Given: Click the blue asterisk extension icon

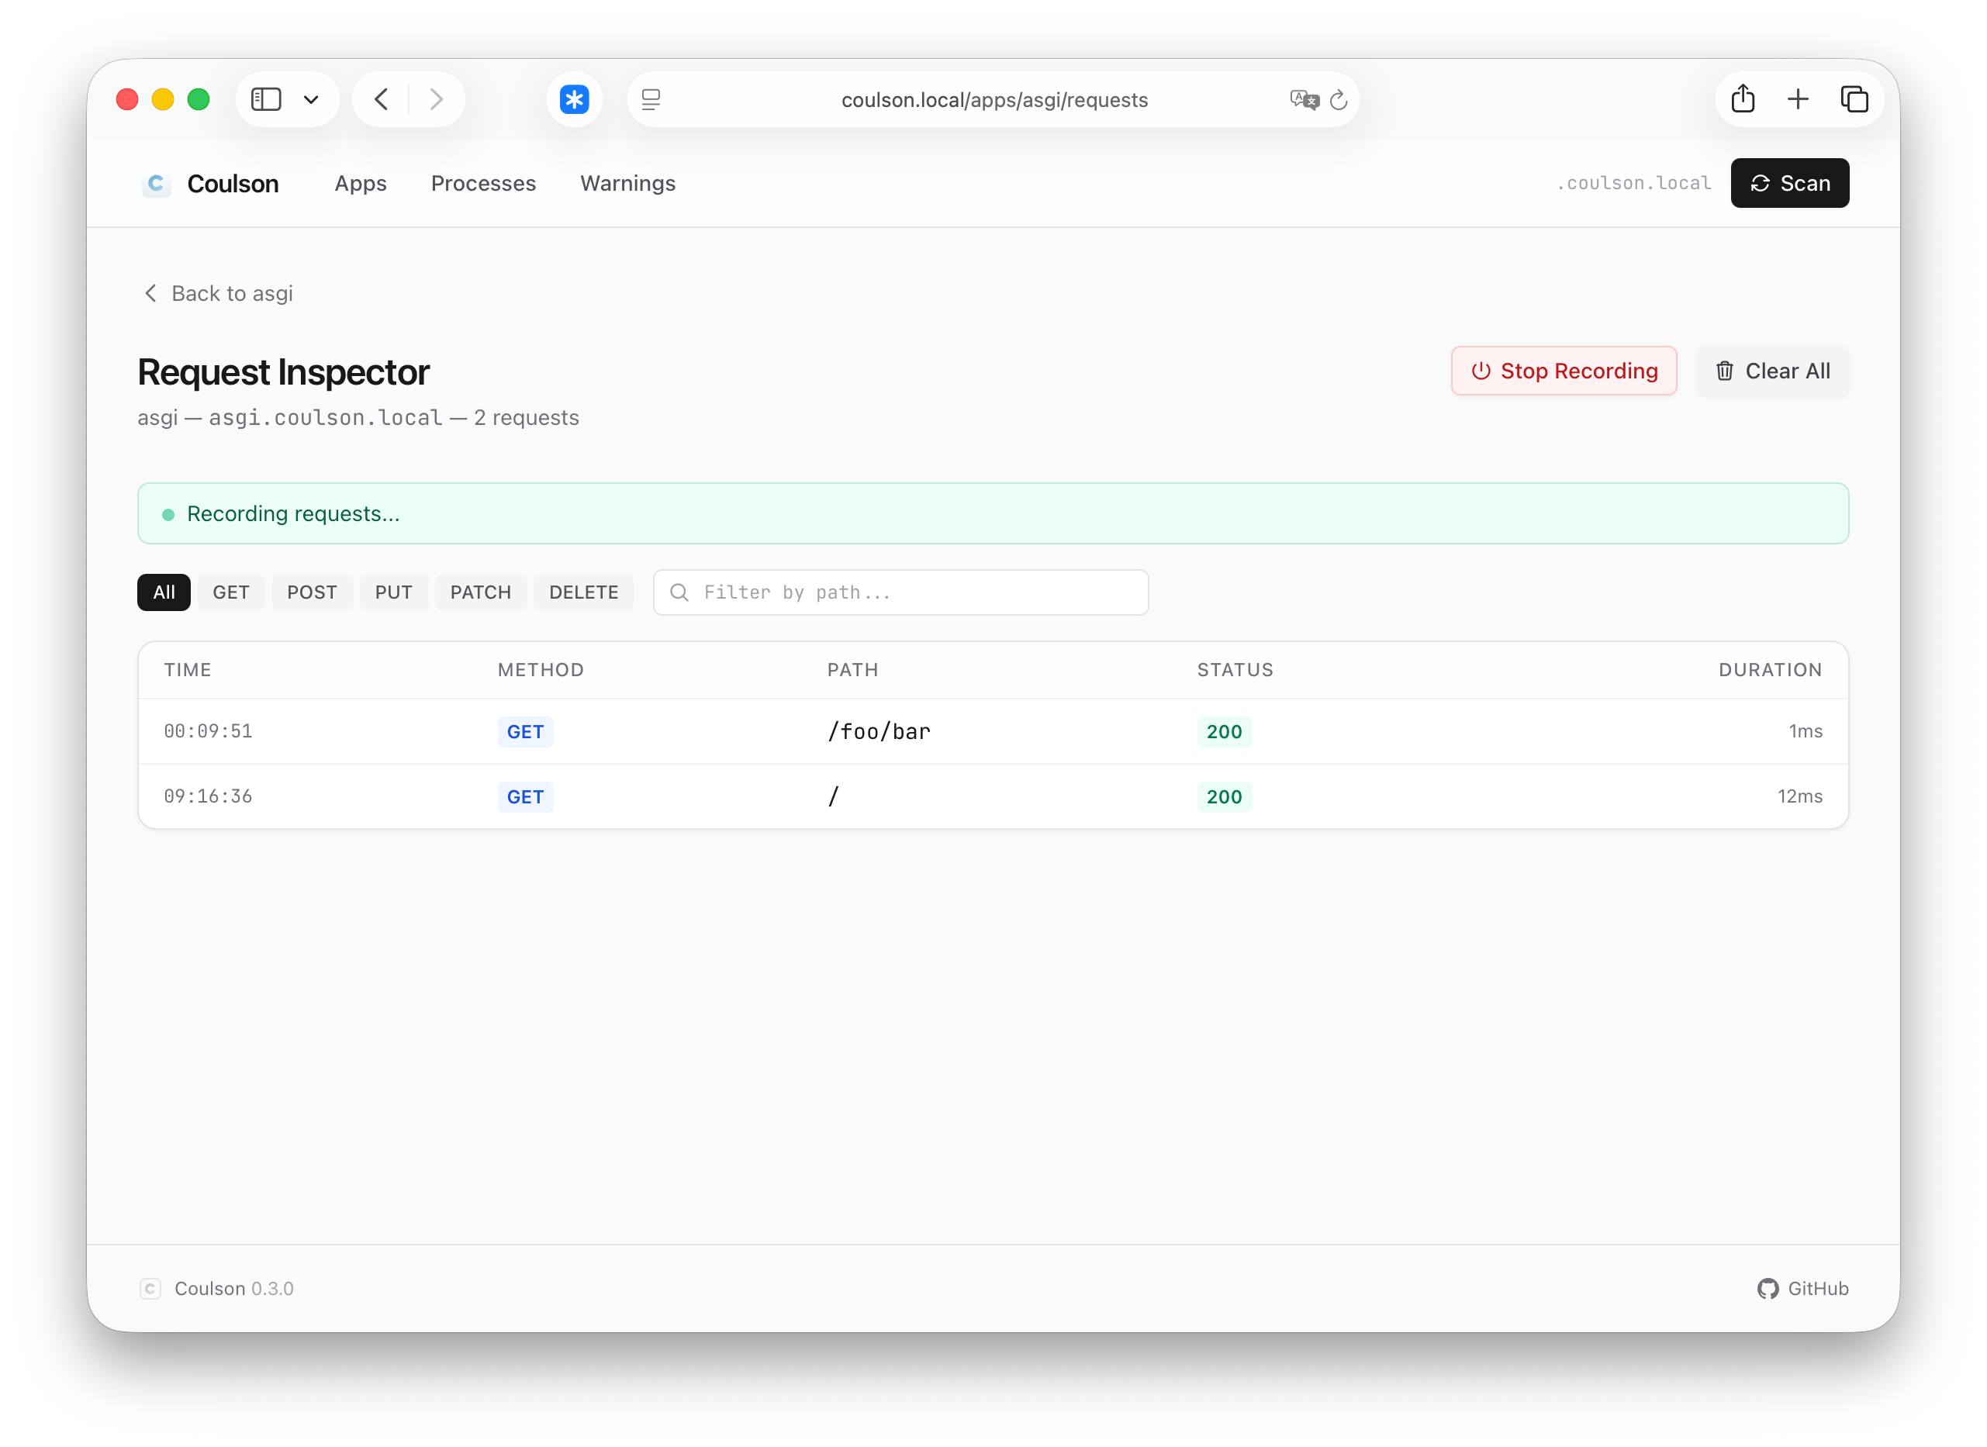Looking at the screenshot, I should coord(575,100).
